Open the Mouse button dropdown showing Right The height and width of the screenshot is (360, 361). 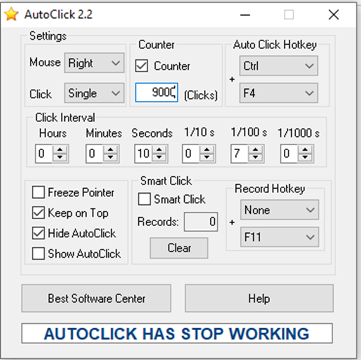pyautogui.click(x=95, y=63)
